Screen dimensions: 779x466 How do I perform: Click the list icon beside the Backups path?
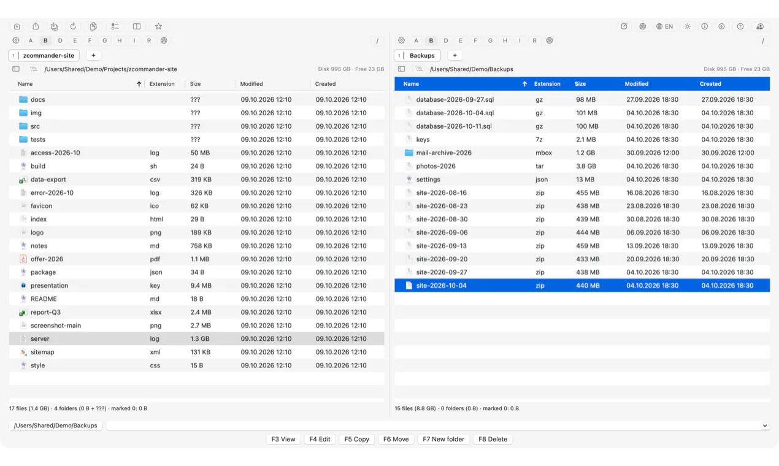(x=419, y=69)
